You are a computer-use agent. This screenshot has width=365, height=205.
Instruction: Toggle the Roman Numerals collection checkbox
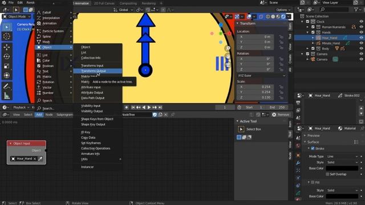[313, 27]
